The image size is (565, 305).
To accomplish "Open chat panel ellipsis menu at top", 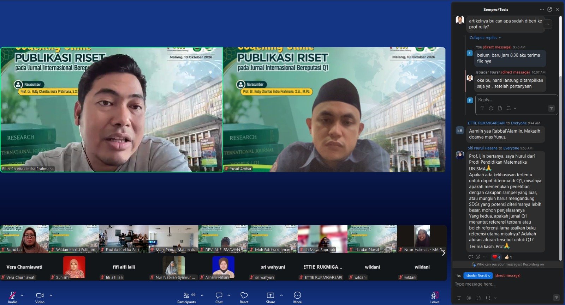I will point(542,10).
